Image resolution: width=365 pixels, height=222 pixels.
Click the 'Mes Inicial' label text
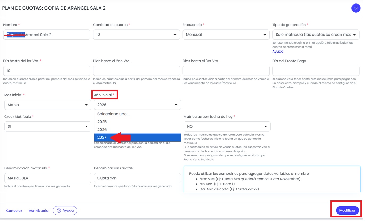(x=13, y=95)
